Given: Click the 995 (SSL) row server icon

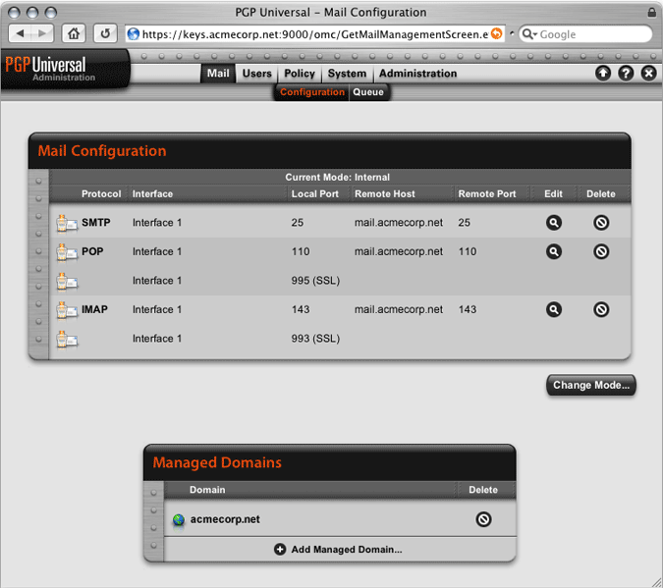Looking at the screenshot, I should pyautogui.click(x=67, y=281).
